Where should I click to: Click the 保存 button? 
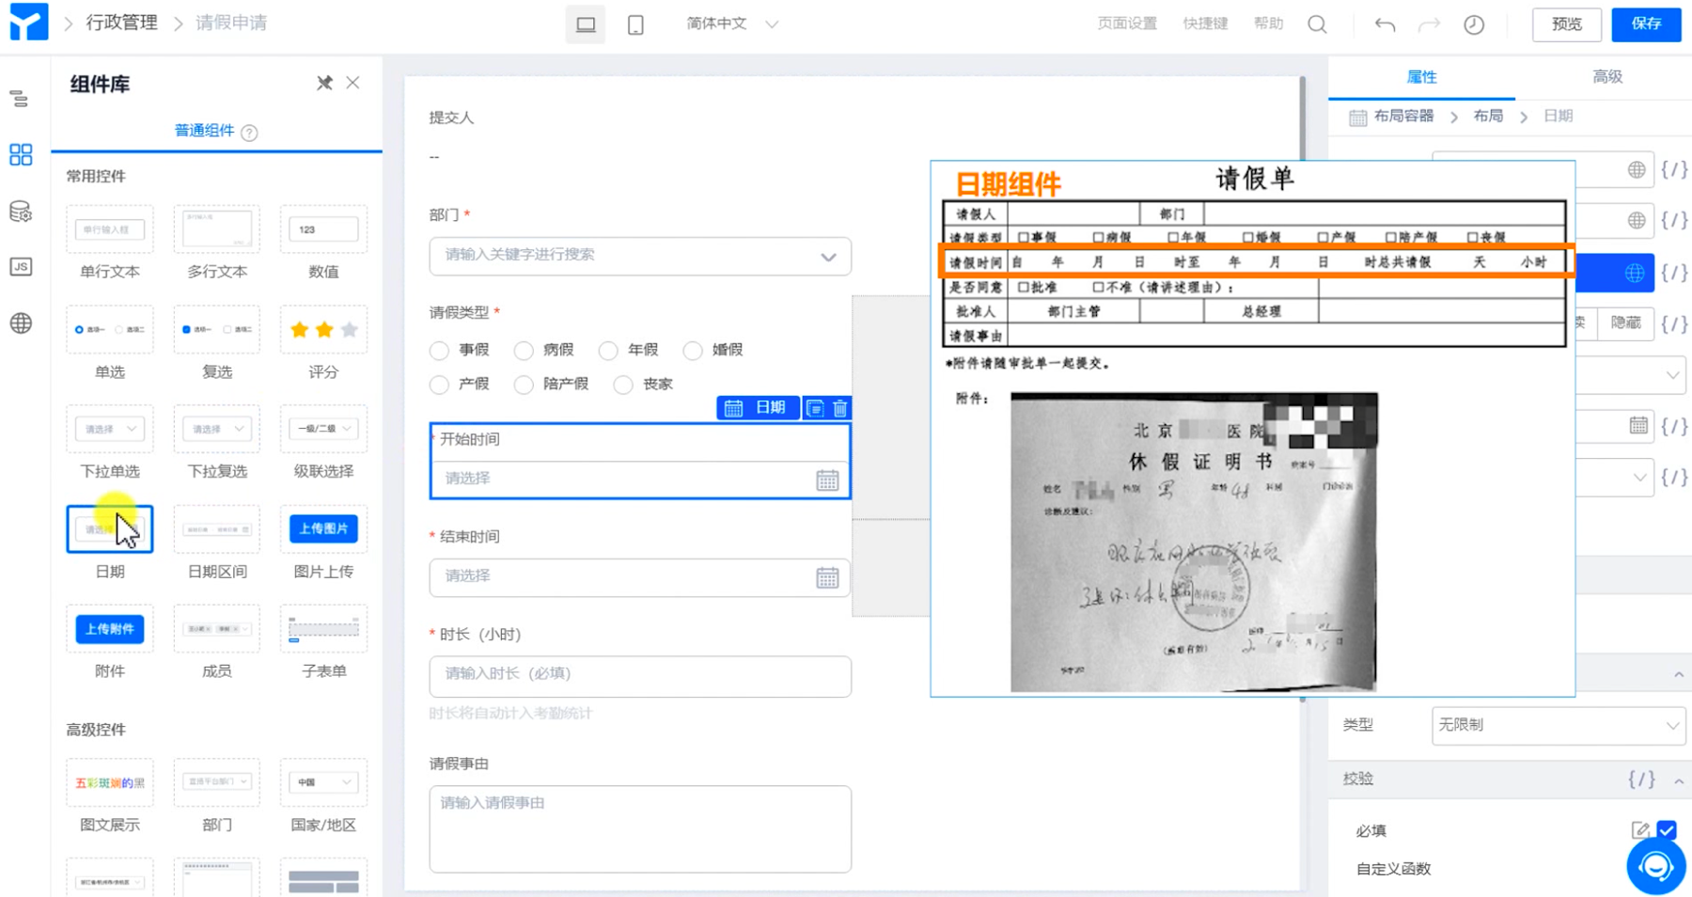coord(1646,24)
